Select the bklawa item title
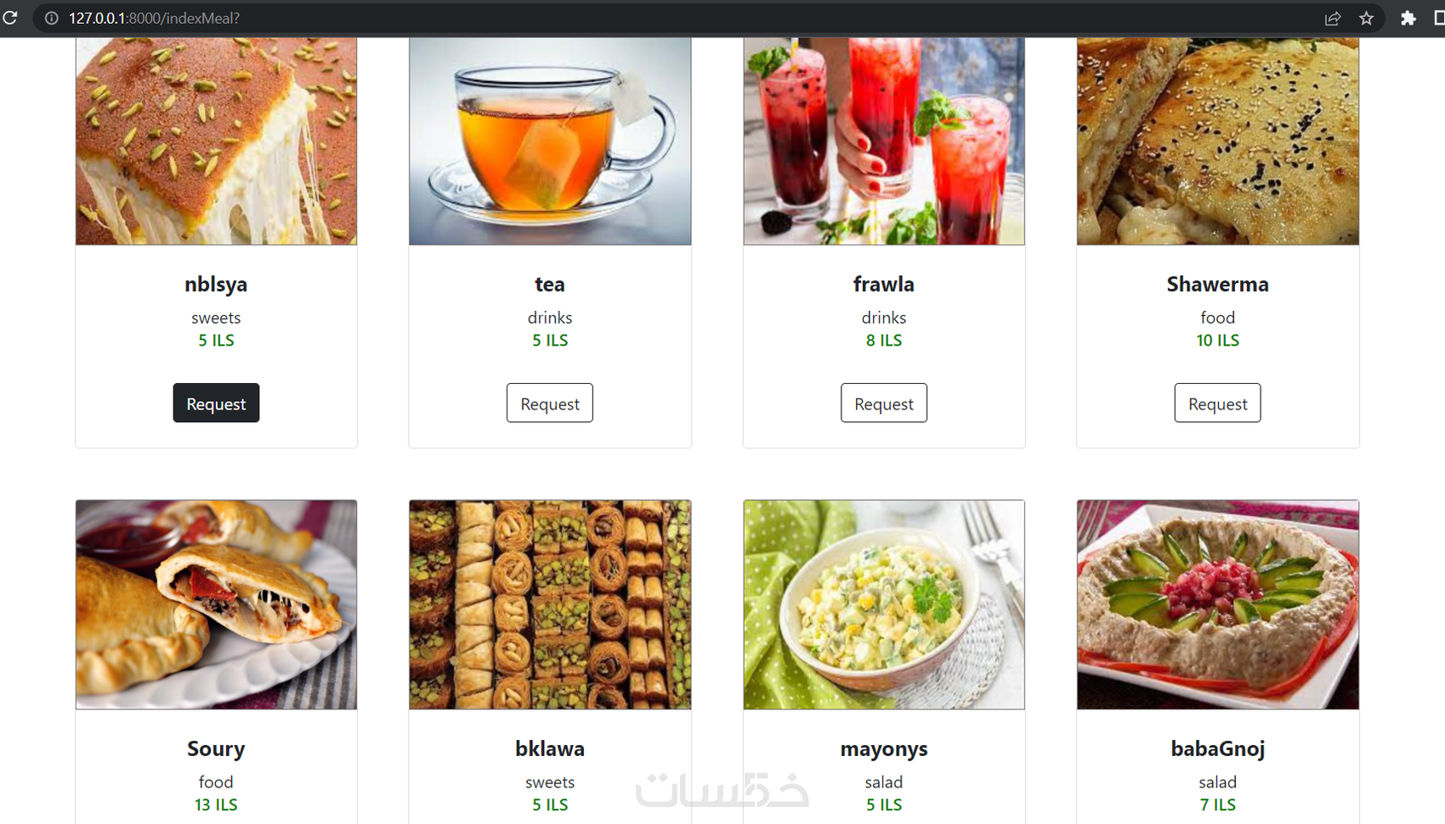Screen dimensions: 1445x824 click(550, 748)
